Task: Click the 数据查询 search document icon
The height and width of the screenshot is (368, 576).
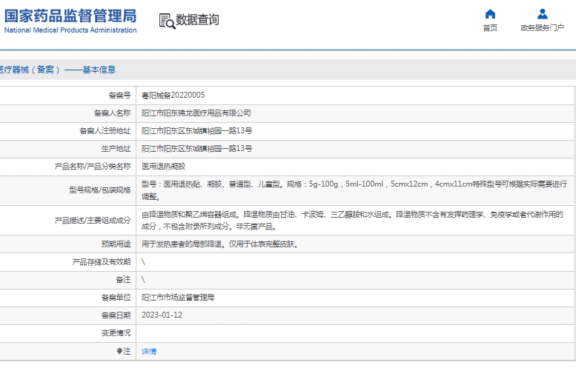Action: point(167,21)
